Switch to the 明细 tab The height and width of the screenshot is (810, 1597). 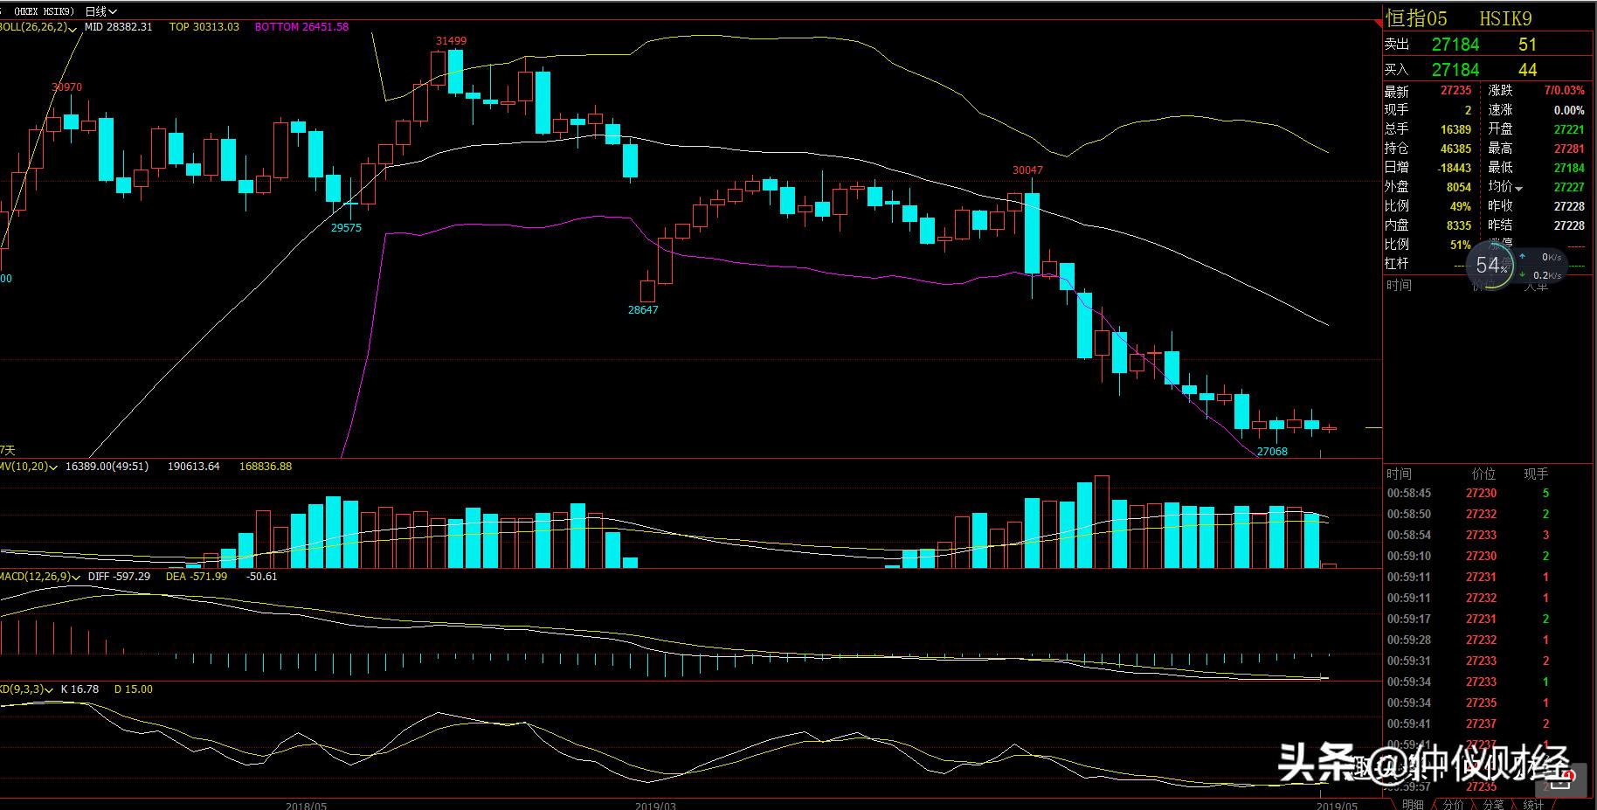point(1412,804)
